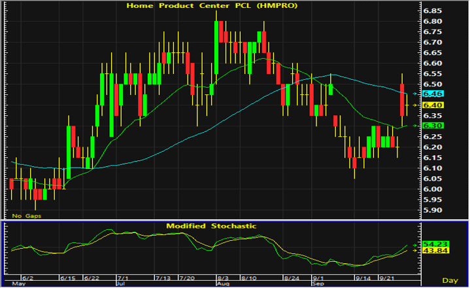Click the yellow arrow beside the 6.40 label
470x288 pixels.
(415, 105)
